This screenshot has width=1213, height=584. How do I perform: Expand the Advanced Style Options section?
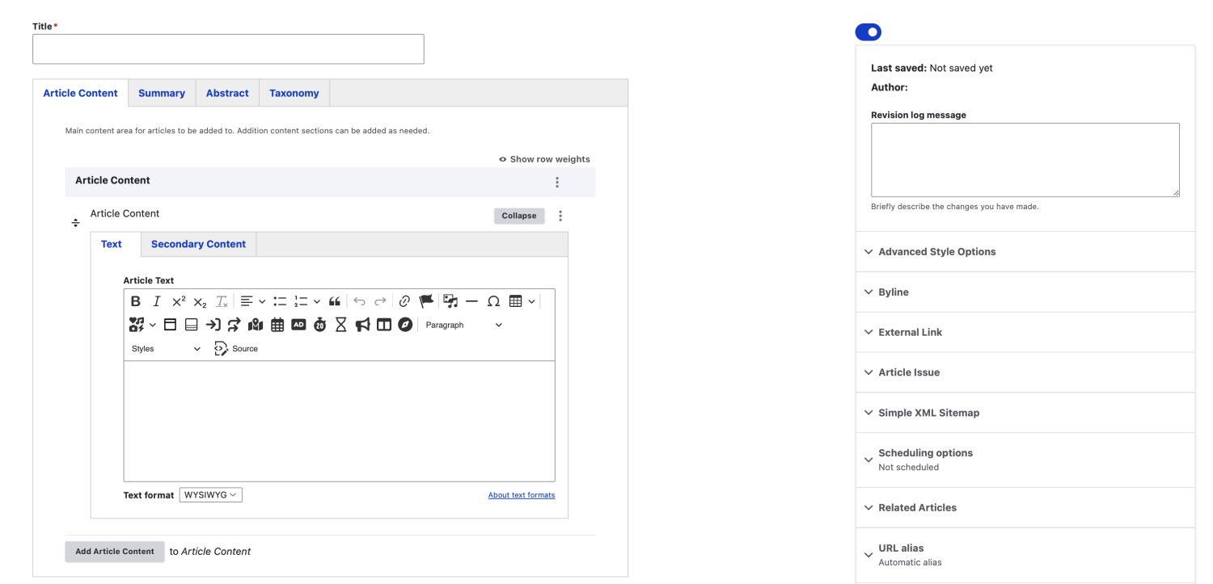click(936, 251)
